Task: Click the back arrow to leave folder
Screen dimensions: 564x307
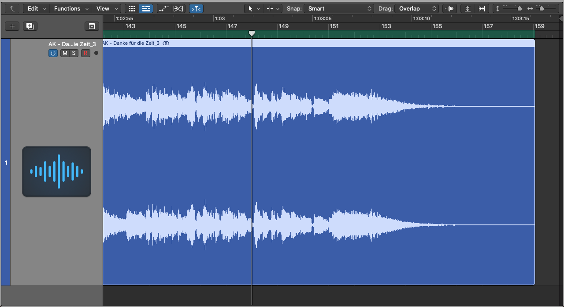Action: point(12,8)
